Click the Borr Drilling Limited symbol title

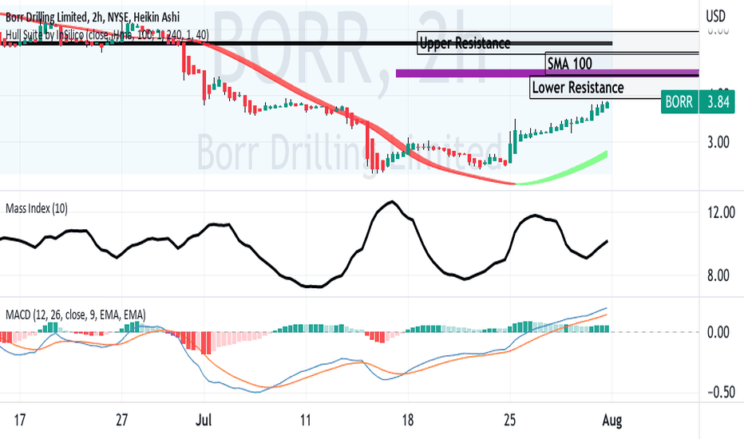[93, 18]
